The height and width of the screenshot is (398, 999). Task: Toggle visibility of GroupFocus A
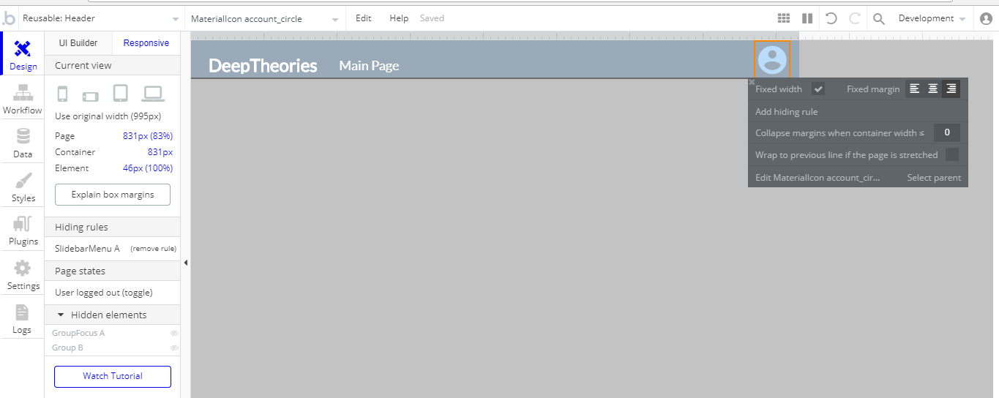click(174, 333)
